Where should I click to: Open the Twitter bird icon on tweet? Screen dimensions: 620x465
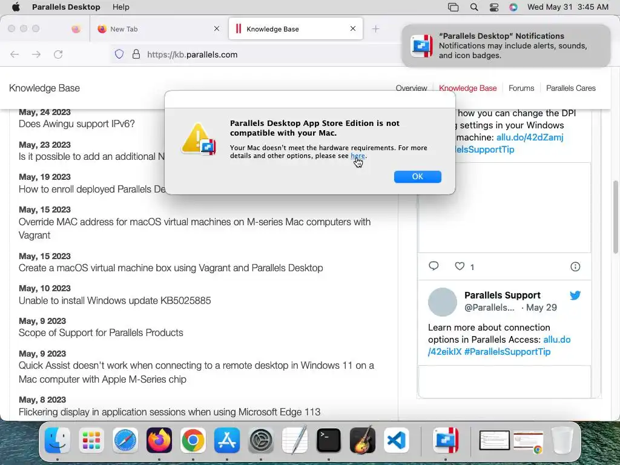coord(575,295)
